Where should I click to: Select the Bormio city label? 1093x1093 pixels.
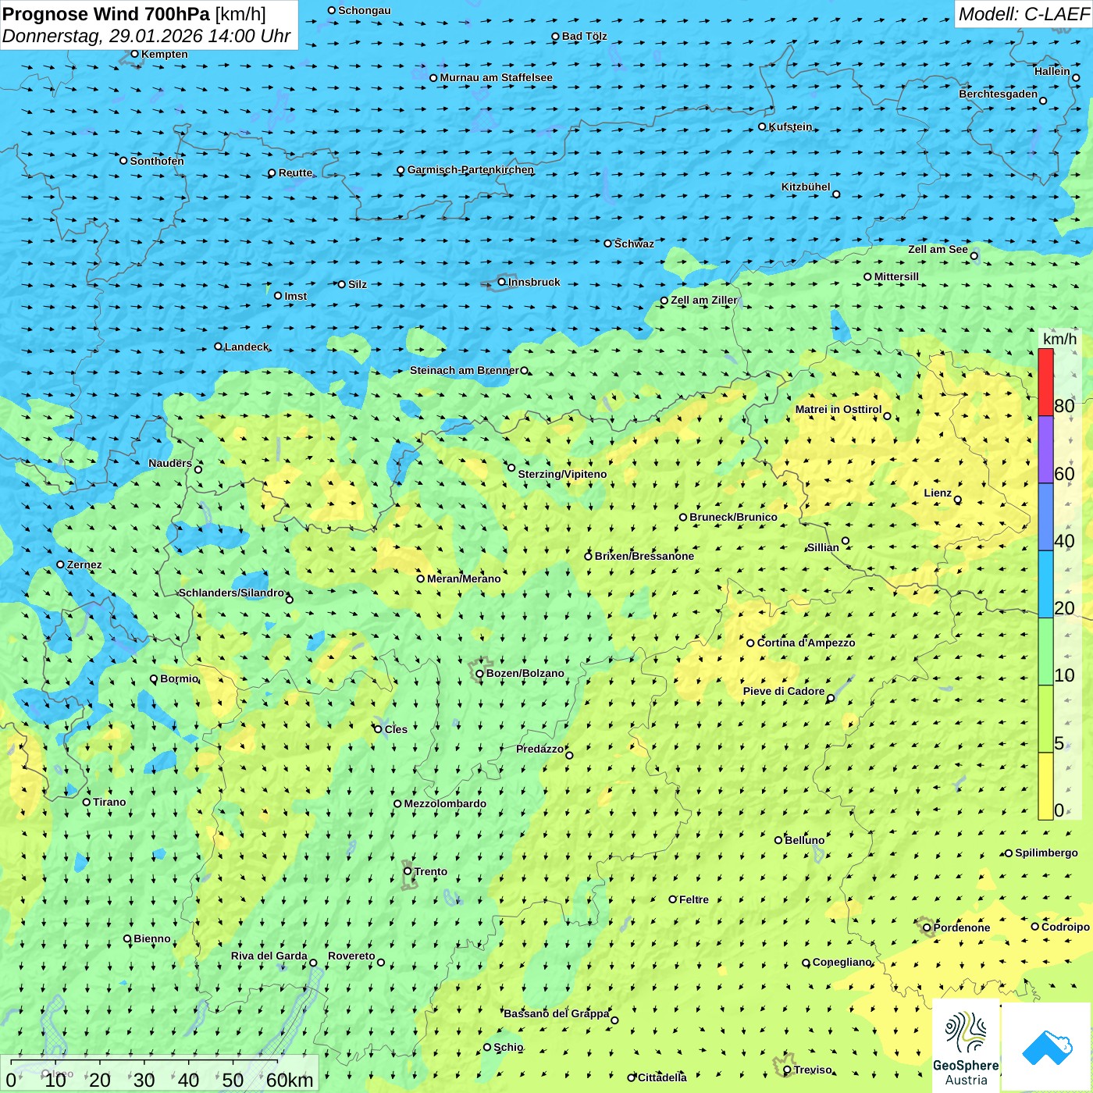(179, 678)
